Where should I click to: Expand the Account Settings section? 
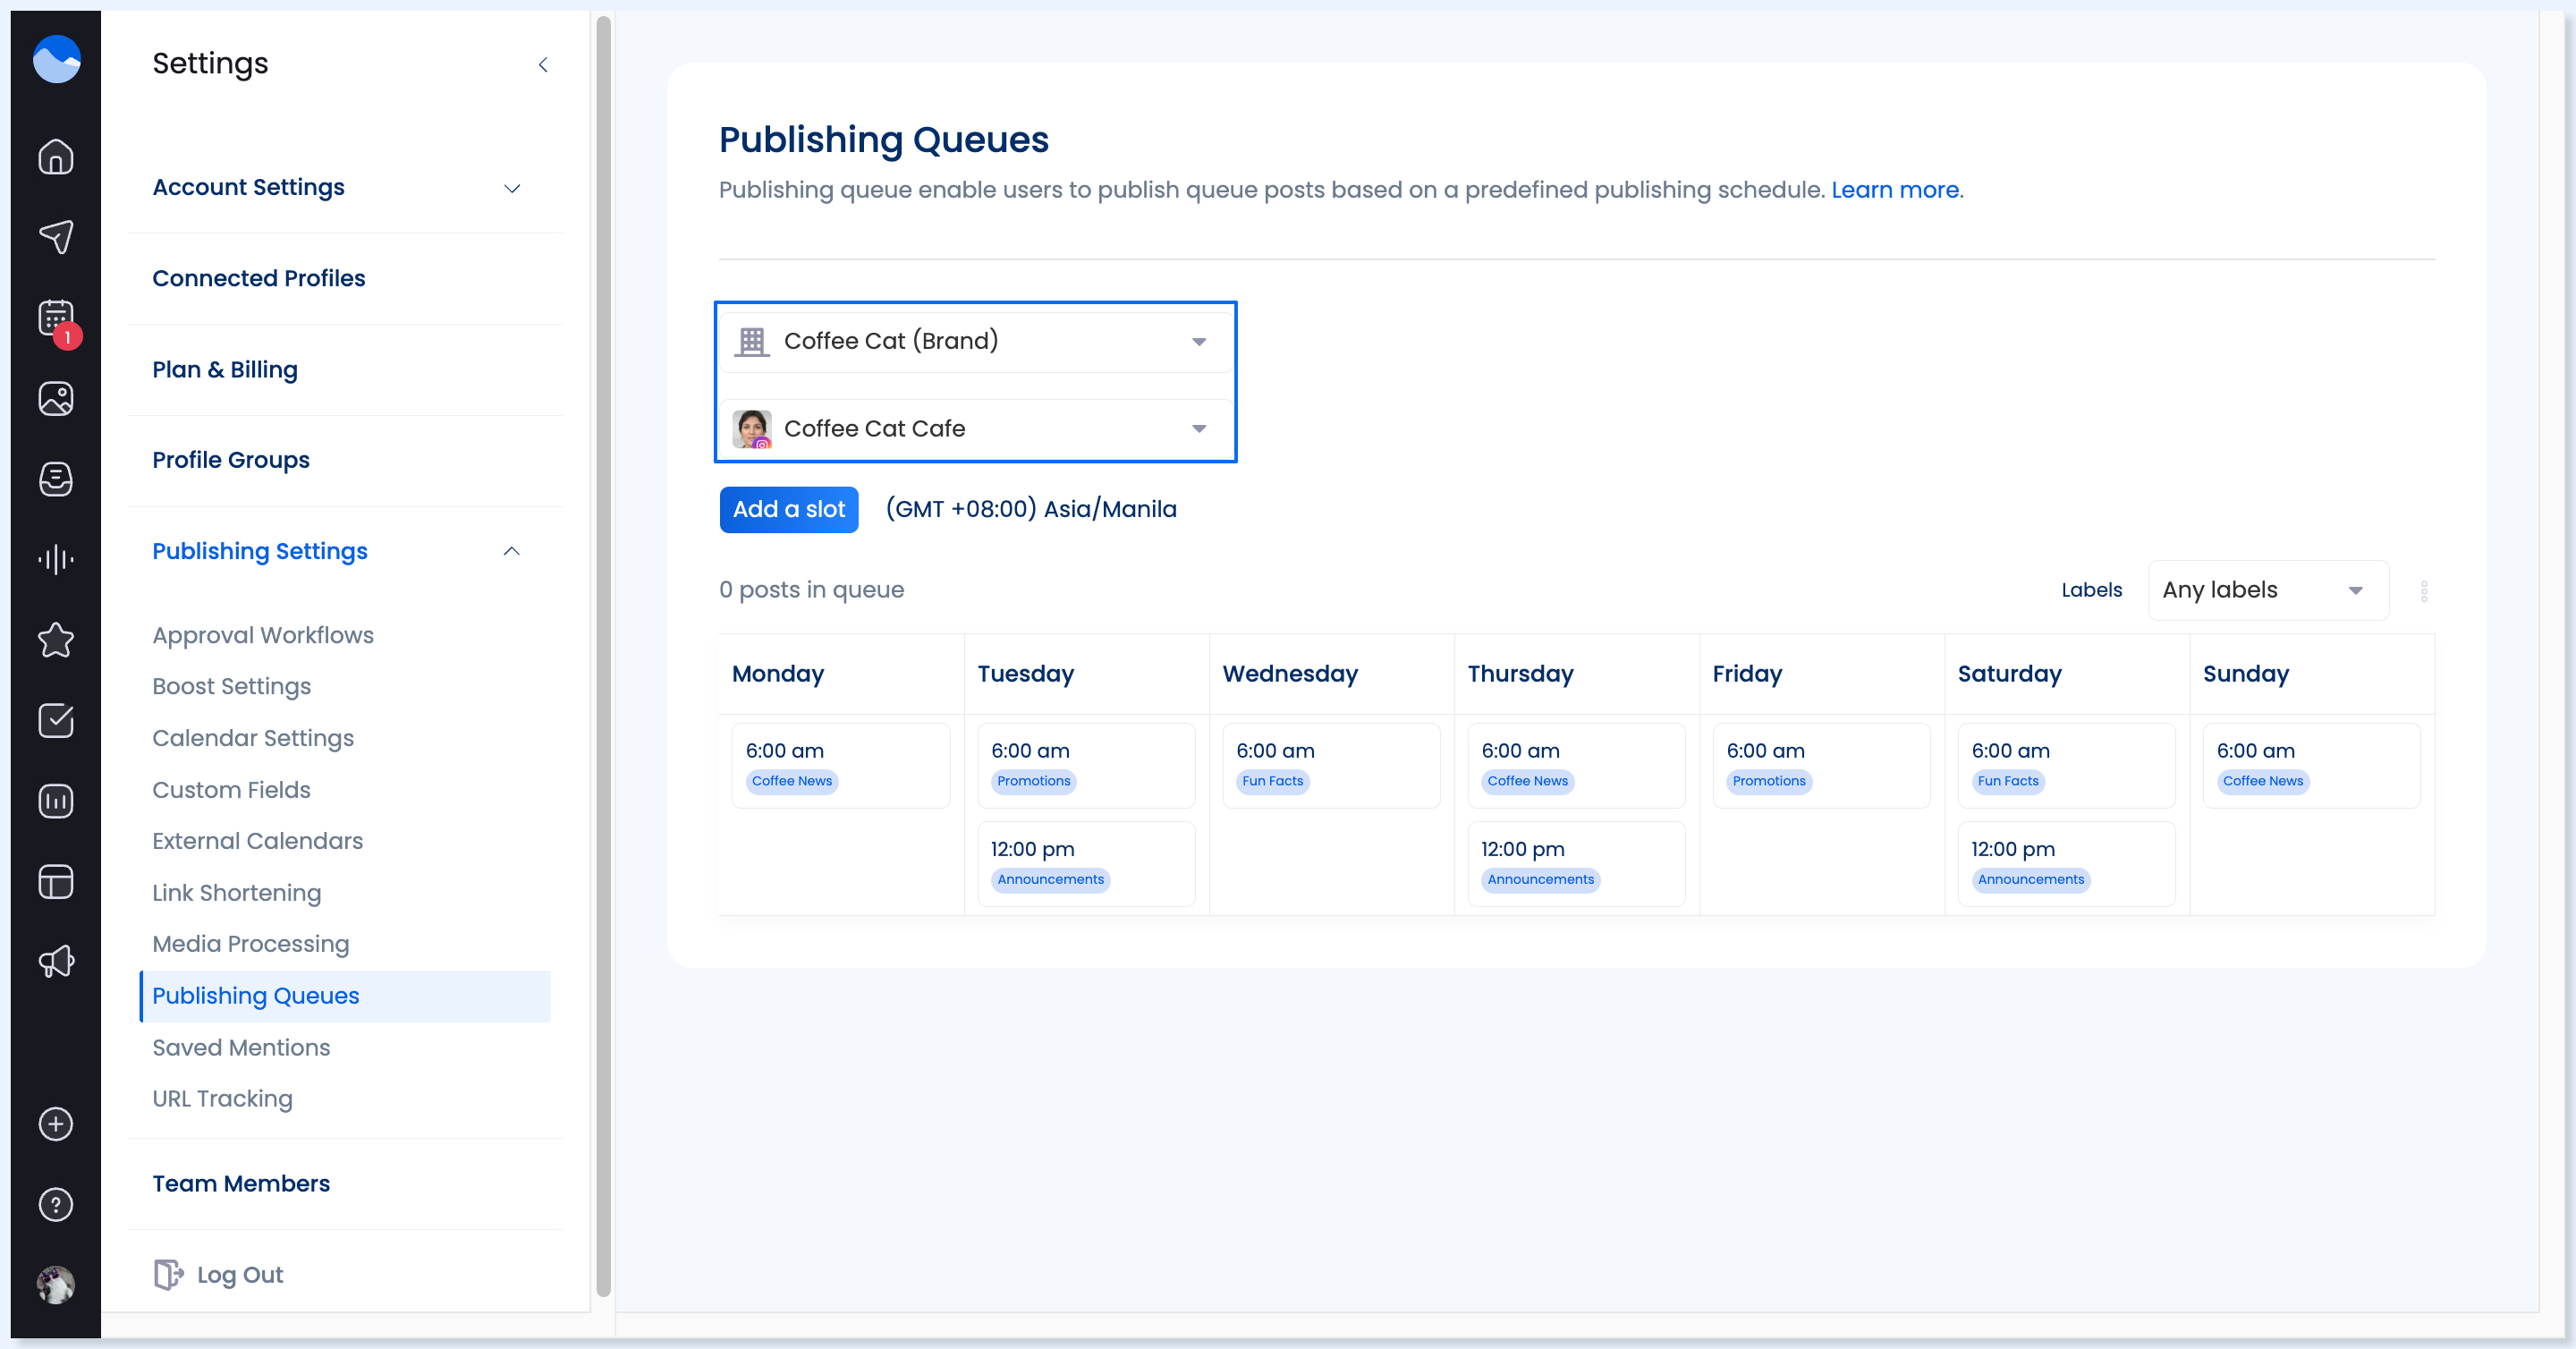511,188
